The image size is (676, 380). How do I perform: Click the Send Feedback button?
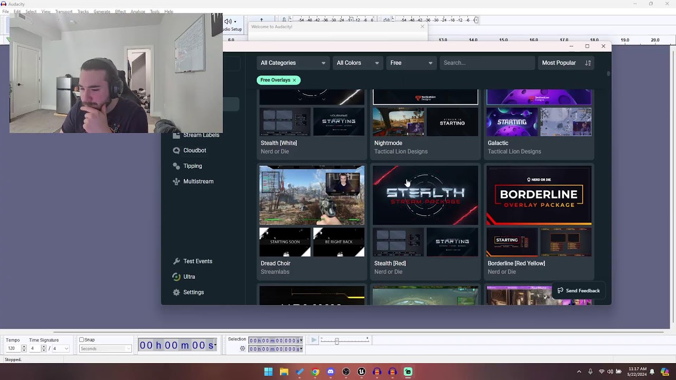coord(579,291)
